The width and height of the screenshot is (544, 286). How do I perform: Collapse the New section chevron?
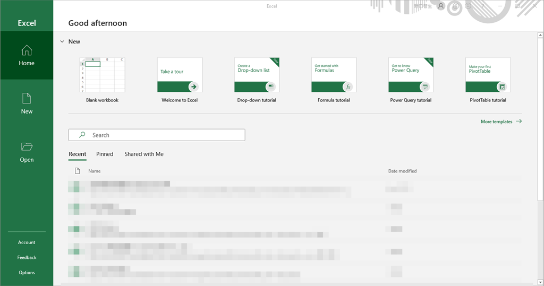tap(62, 41)
